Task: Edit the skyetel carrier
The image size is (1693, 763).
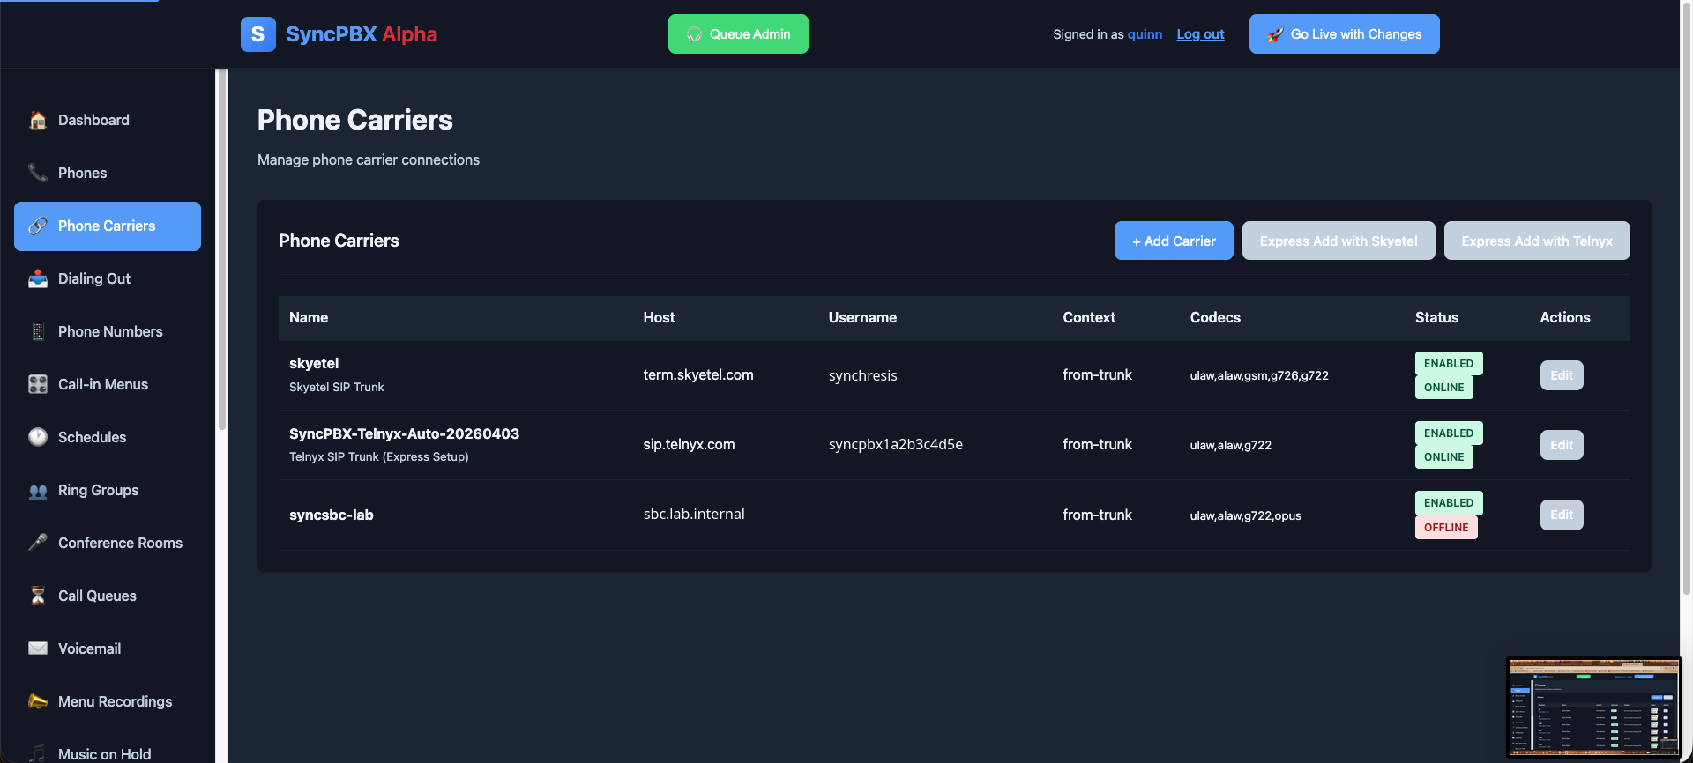Action: tap(1562, 375)
